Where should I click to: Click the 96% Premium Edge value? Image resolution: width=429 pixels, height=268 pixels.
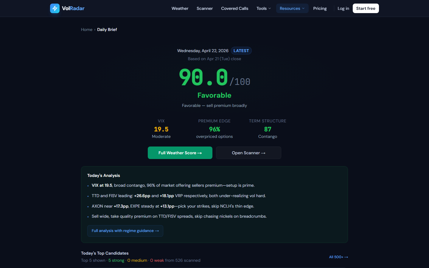tap(214, 129)
